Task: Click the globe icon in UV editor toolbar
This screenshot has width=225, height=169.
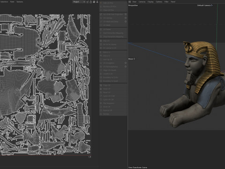Action: [x=94, y=2]
